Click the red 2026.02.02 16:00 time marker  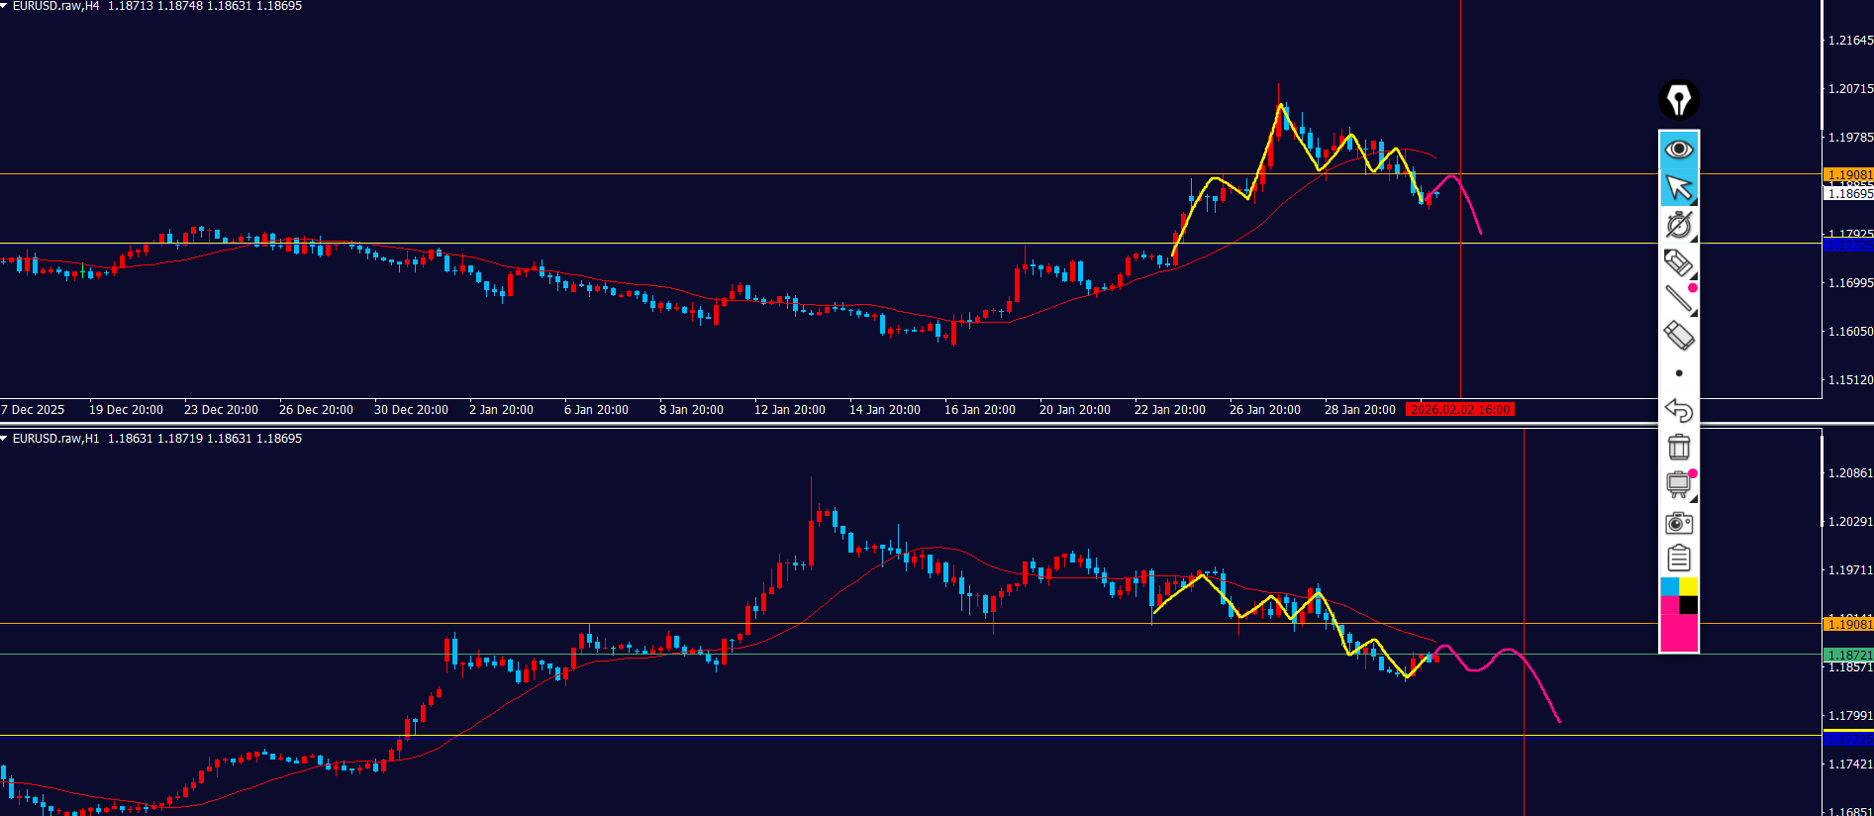point(1460,410)
